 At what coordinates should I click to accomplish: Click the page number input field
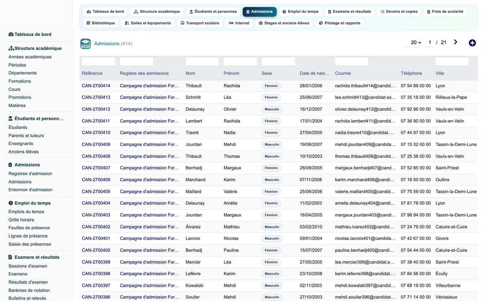pyautogui.click(x=430, y=43)
